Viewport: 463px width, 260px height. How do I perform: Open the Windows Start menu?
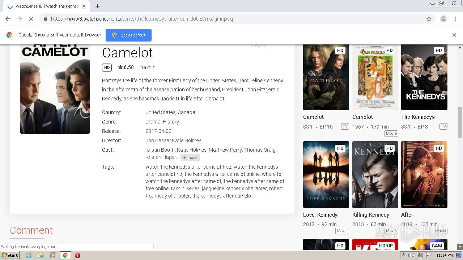(10, 255)
